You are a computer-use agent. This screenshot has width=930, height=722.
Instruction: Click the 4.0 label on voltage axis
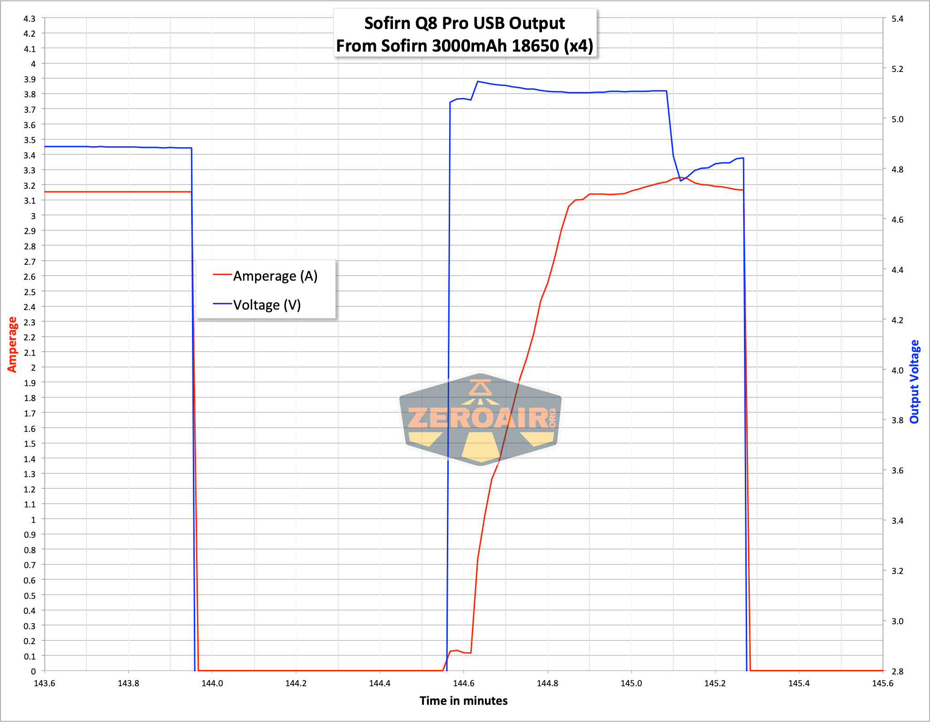pos(897,370)
